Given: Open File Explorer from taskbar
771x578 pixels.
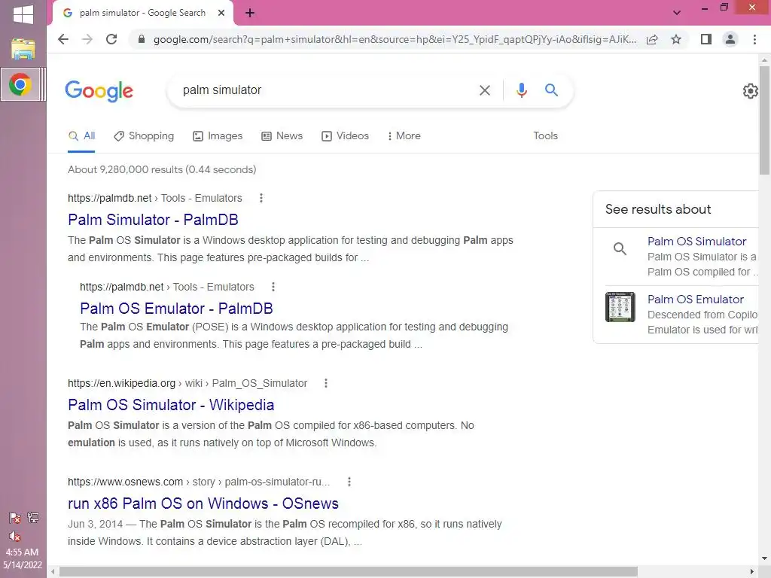Looking at the screenshot, I should tap(23, 49).
